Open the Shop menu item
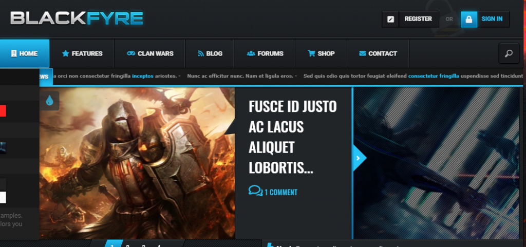The height and width of the screenshot is (247, 526). point(321,53)
